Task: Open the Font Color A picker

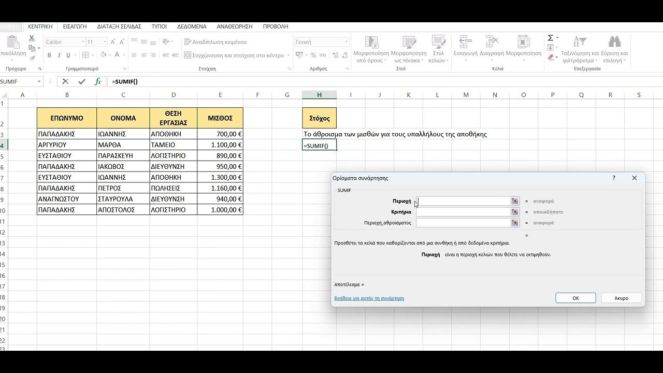Action: (118, 55)
